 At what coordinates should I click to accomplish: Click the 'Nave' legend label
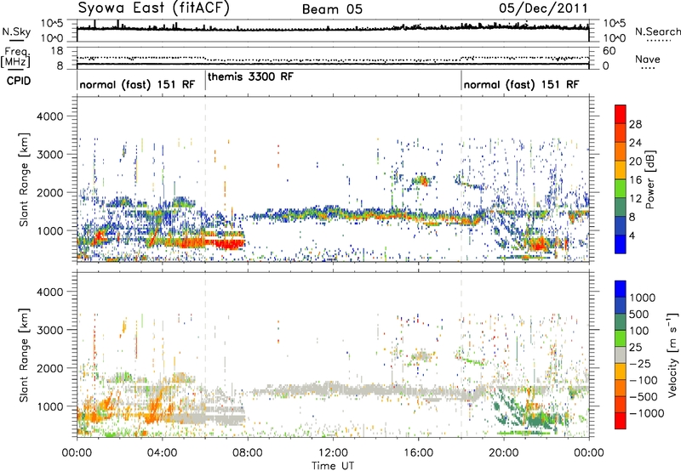point(647,60)
